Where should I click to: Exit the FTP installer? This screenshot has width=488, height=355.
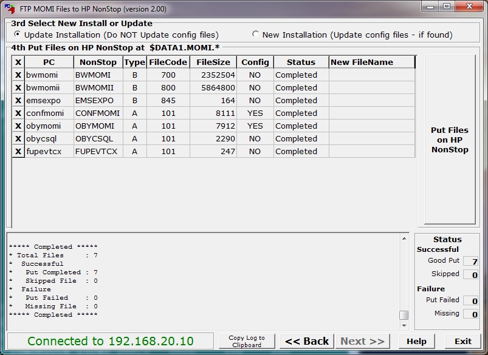(463, 341)
